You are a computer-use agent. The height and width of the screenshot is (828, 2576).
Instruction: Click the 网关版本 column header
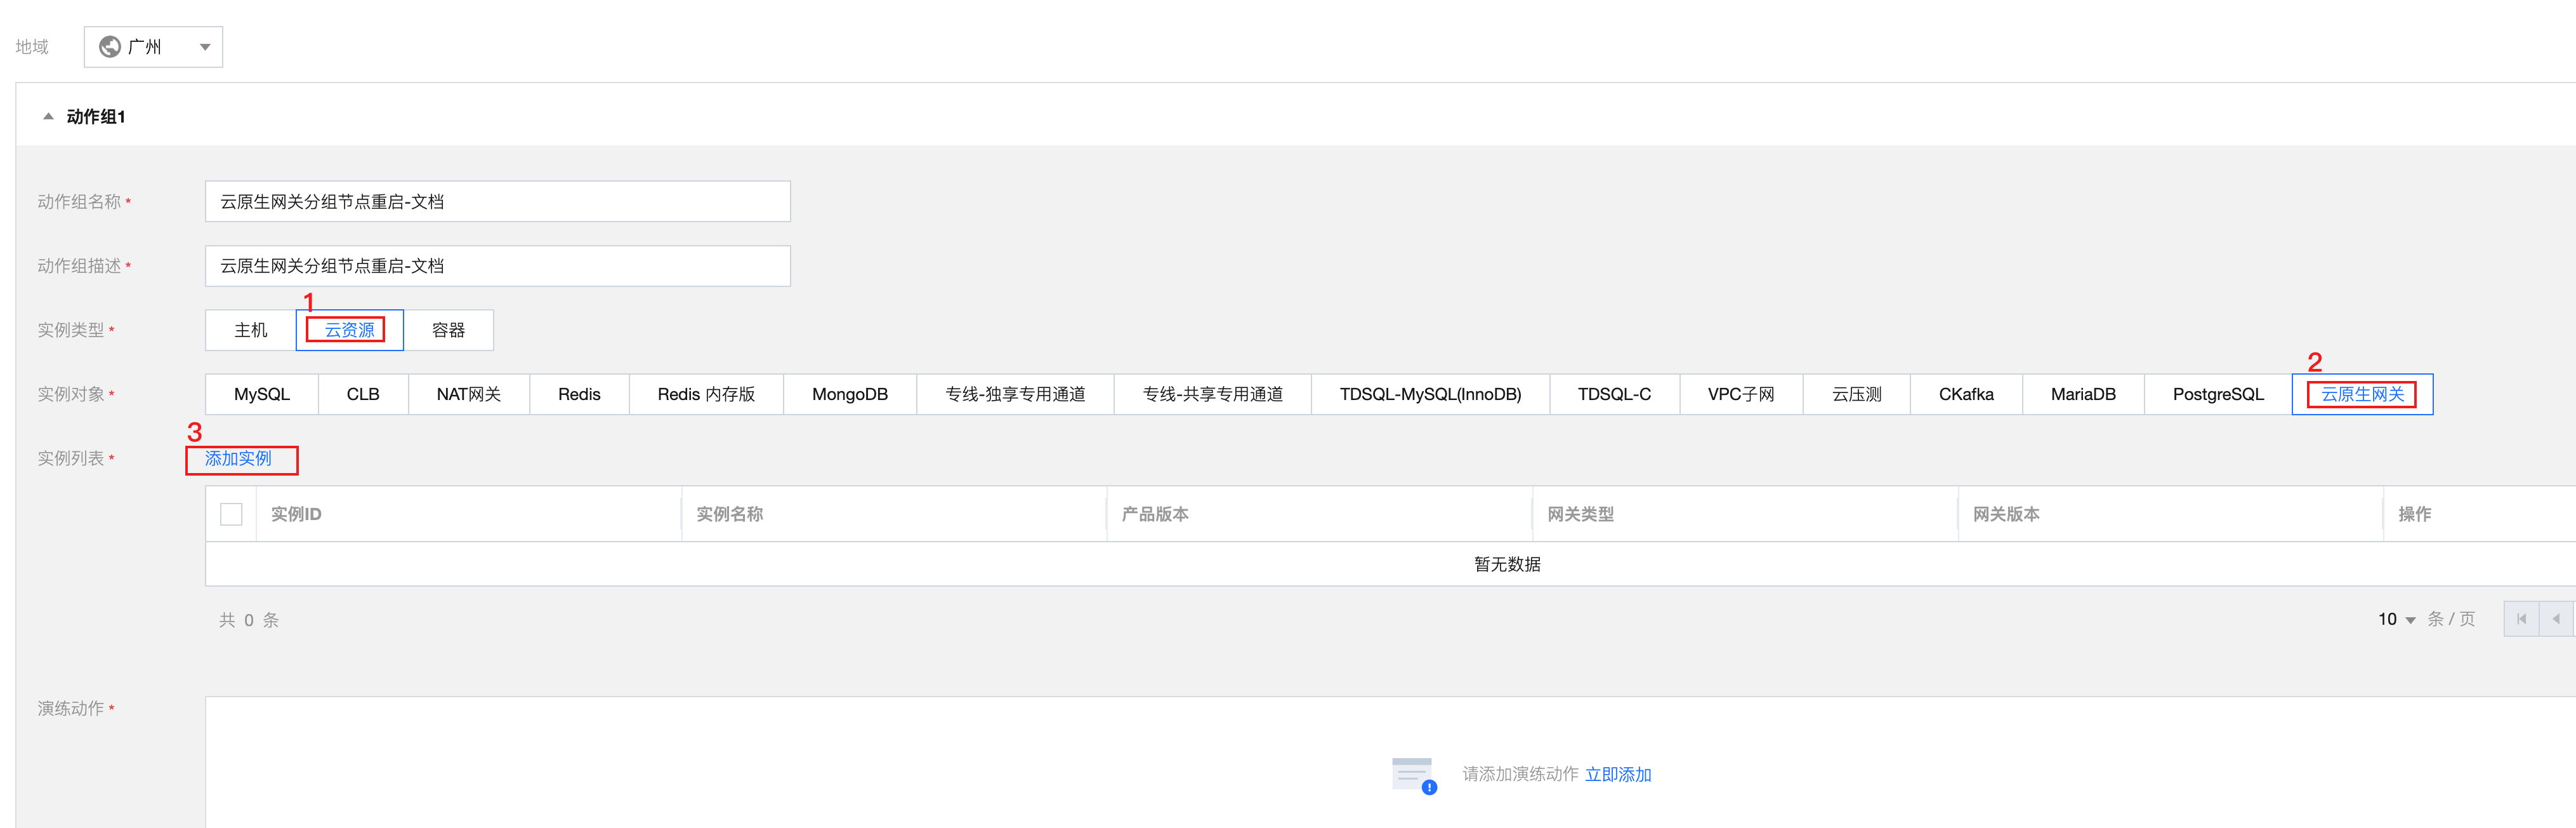(x=2006, y=514)
